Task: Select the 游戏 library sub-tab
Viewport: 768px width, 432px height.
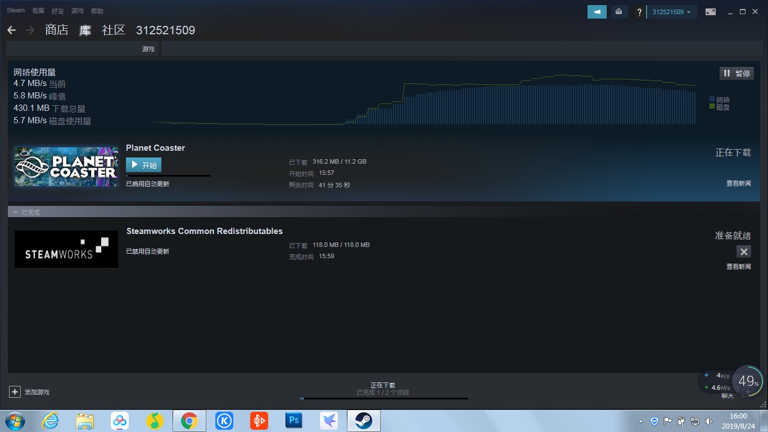Action: point(148,49)
